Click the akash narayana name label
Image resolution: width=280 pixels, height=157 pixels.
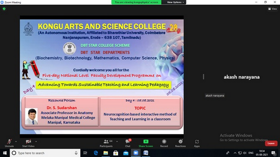pos(215,96)
